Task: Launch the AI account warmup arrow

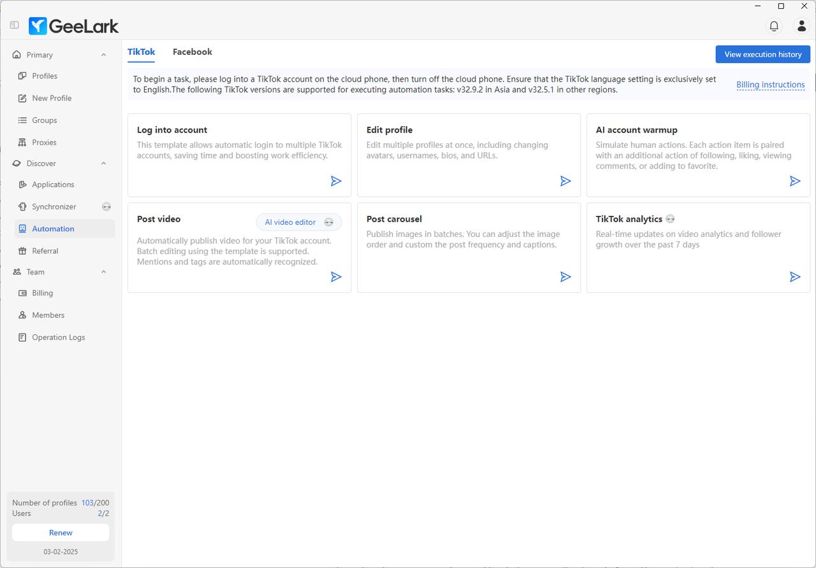Action: pyautogui.click(x=795, y=181)
